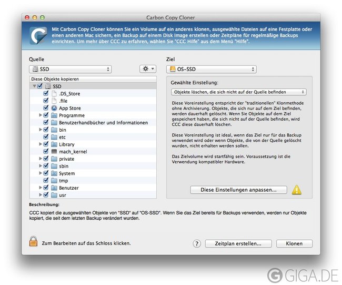342x285 pixels.
Task: Open the Ziel destination dropdown OS-SSD
Action: tap(212, 69)
